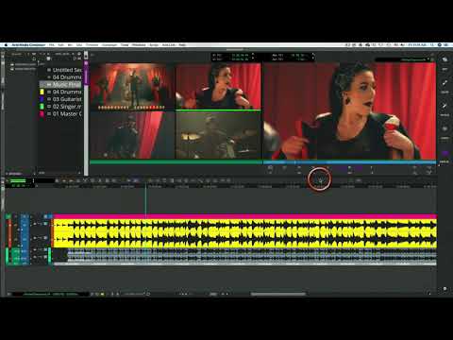
Task: Click the green audio meter in timeline toolbar
Action: pos(18,180)
